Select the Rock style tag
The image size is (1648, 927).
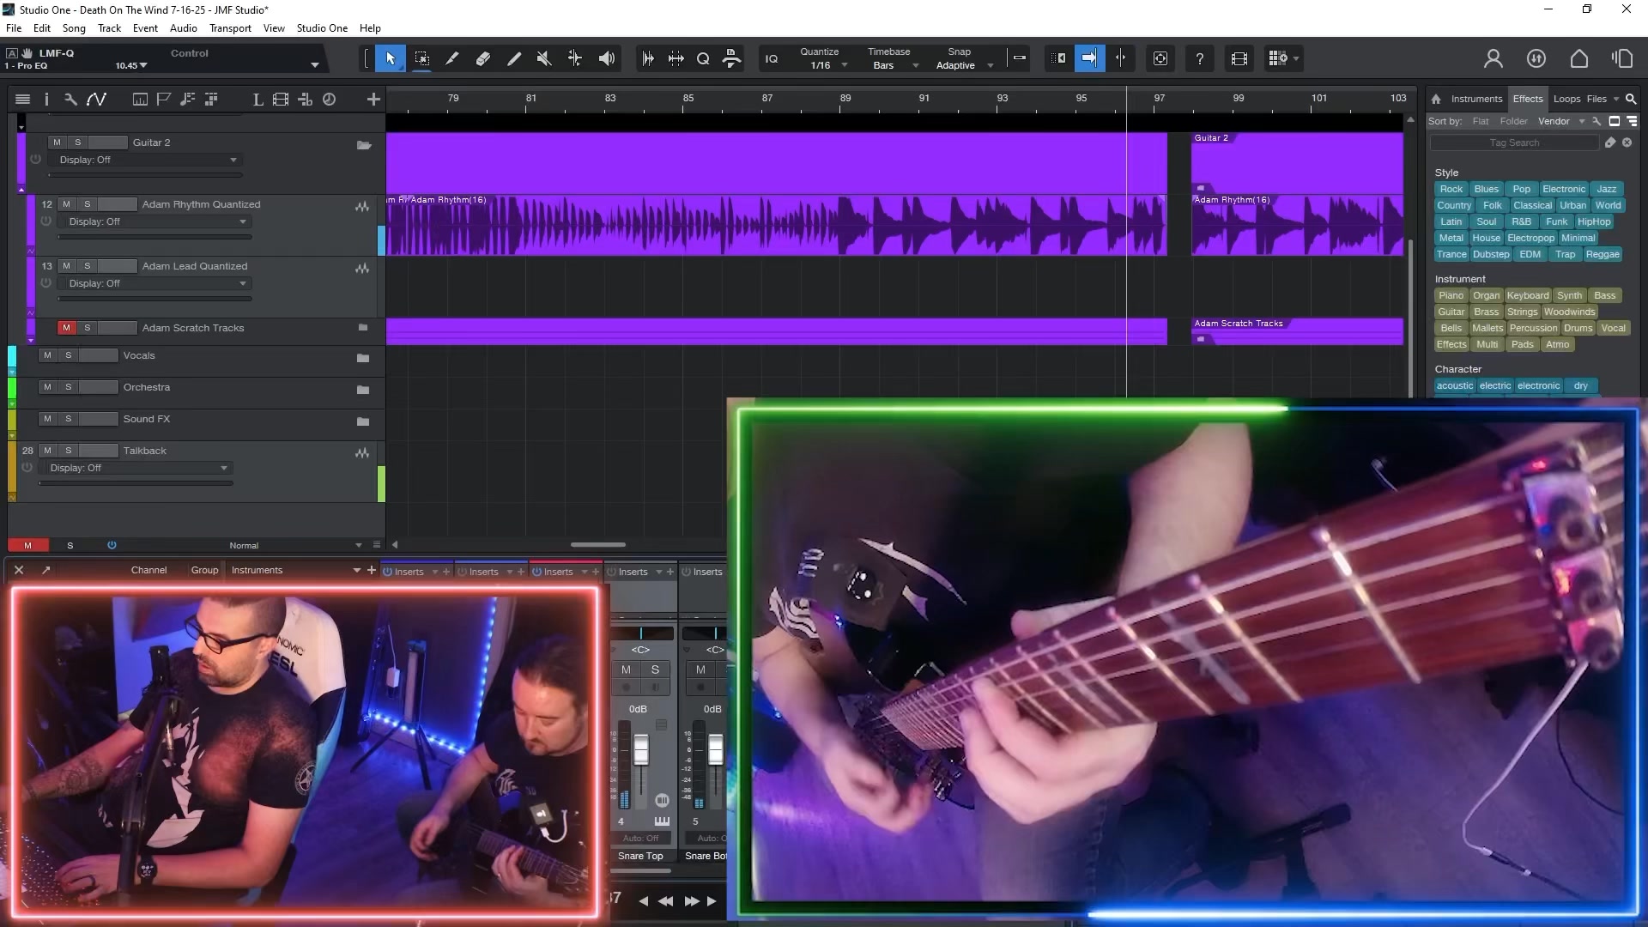[1451, 189]
